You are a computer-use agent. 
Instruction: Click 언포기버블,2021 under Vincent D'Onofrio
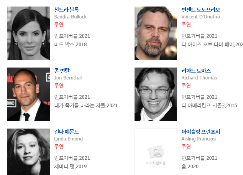point(199,36)
